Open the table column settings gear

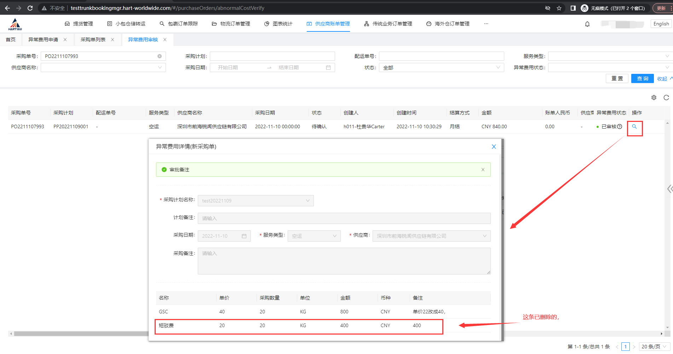point(654,98)
